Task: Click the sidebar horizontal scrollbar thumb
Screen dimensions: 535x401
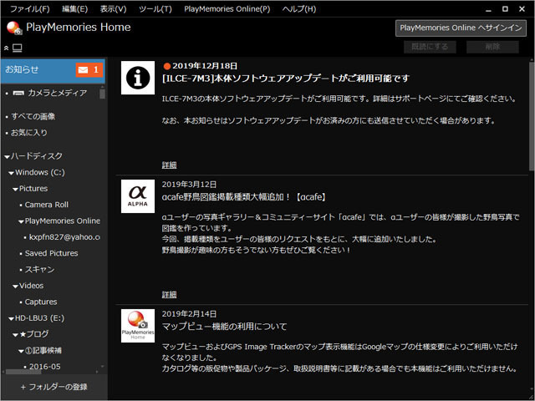Action: point(23,372)
